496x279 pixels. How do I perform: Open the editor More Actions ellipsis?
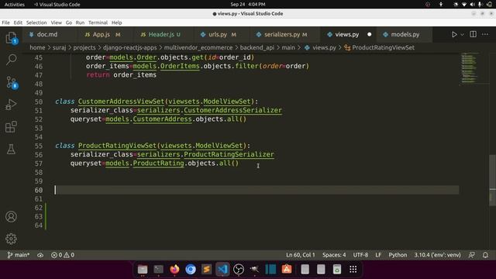[485, 34]
